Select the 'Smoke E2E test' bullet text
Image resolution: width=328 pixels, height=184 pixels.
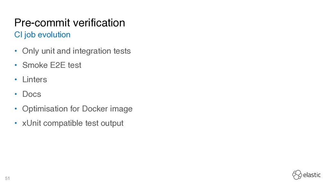(52, 65)
